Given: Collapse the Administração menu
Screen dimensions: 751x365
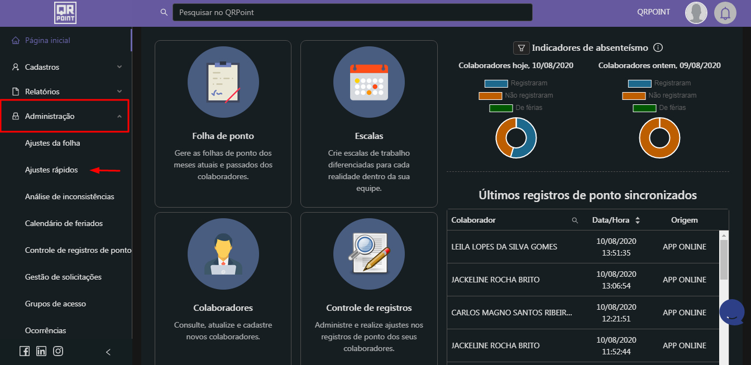Looking at the screenshot, I should (x=66, y=116).
